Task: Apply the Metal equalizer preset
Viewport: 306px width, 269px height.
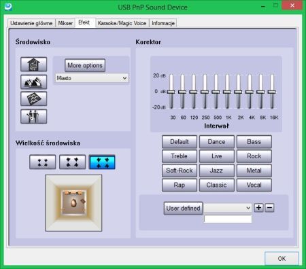Action: coord(254,171)
